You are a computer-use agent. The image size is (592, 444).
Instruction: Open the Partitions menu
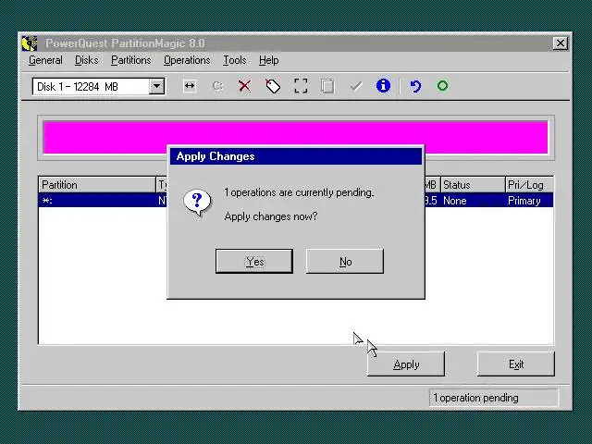click(131, 60)
